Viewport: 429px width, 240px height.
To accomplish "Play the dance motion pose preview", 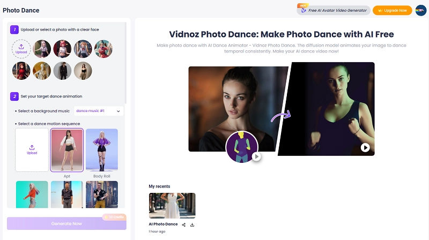I will pyautogui.click(x=256, y=156).
